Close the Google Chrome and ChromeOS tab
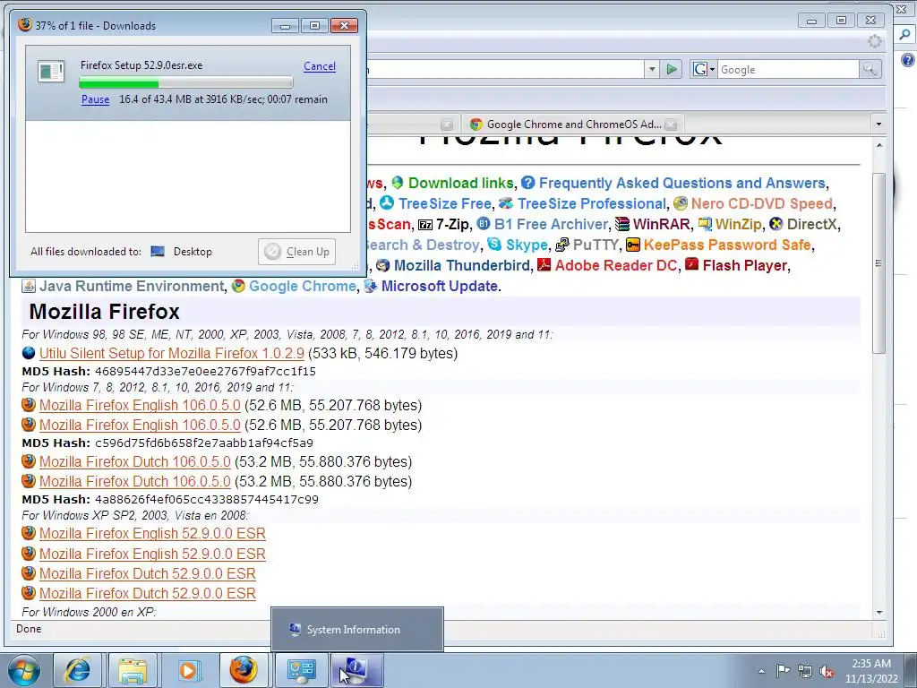This screenshot has width=917, height=688. pyautogui.click(x=671, y=124)
